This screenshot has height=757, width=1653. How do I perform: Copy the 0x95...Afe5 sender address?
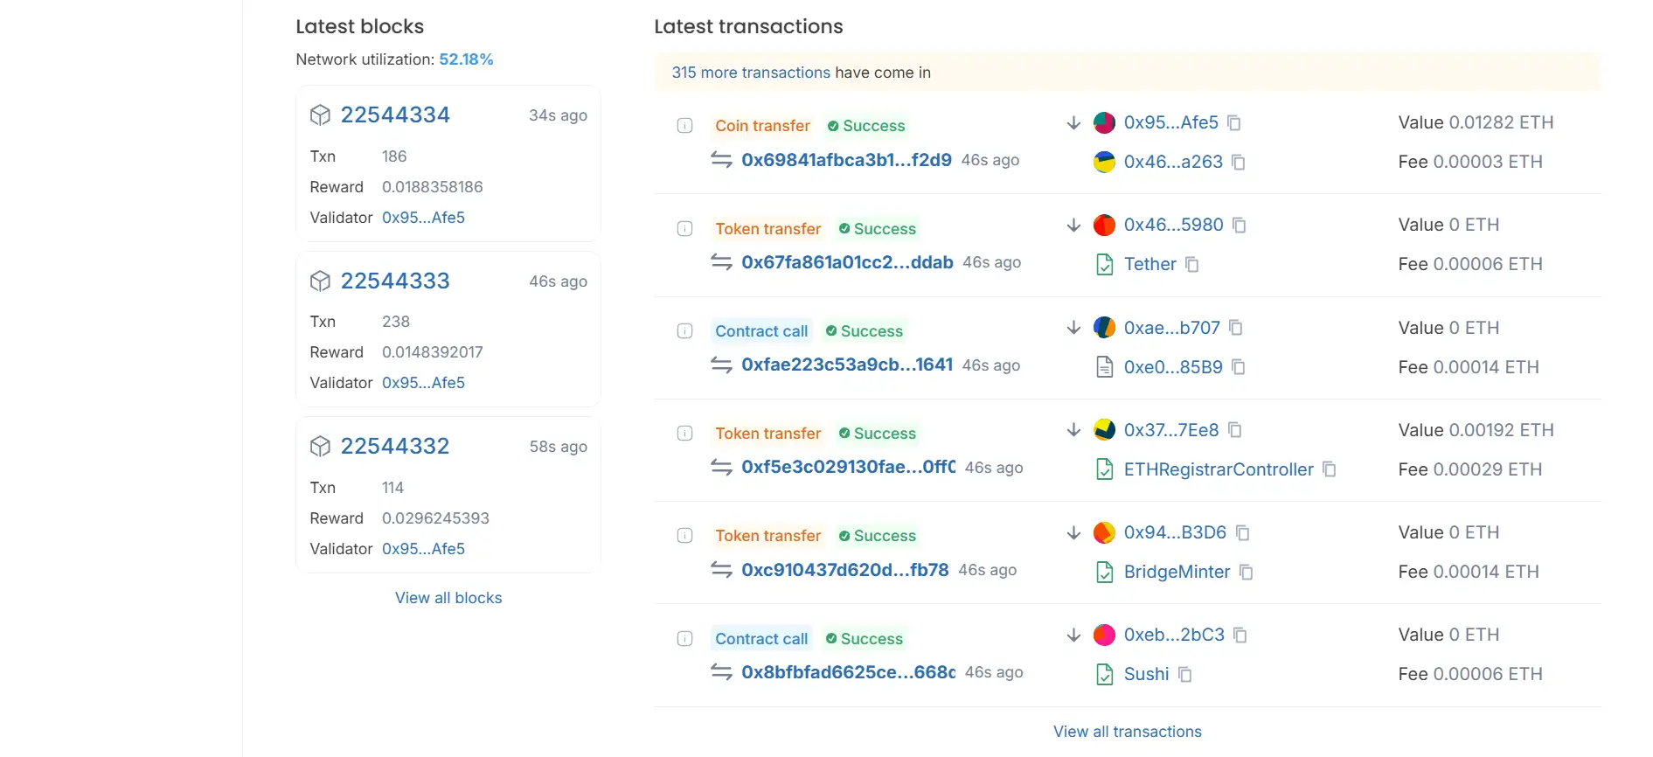point(1234,123)
